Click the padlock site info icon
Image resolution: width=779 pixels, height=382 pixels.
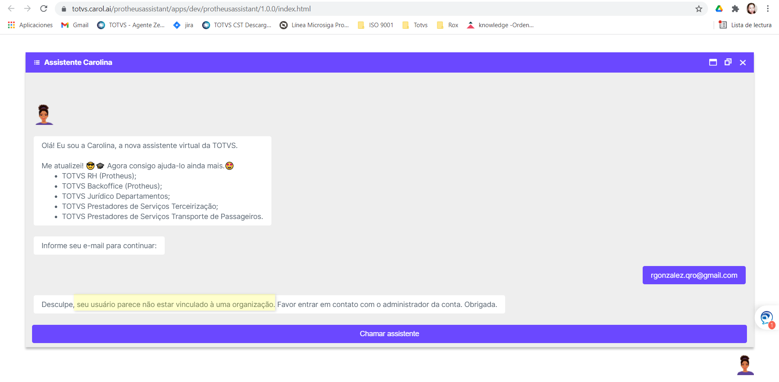click(x=64, y=9)
